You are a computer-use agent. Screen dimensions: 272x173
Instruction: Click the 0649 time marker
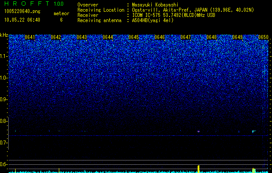[x=237, y=37]
